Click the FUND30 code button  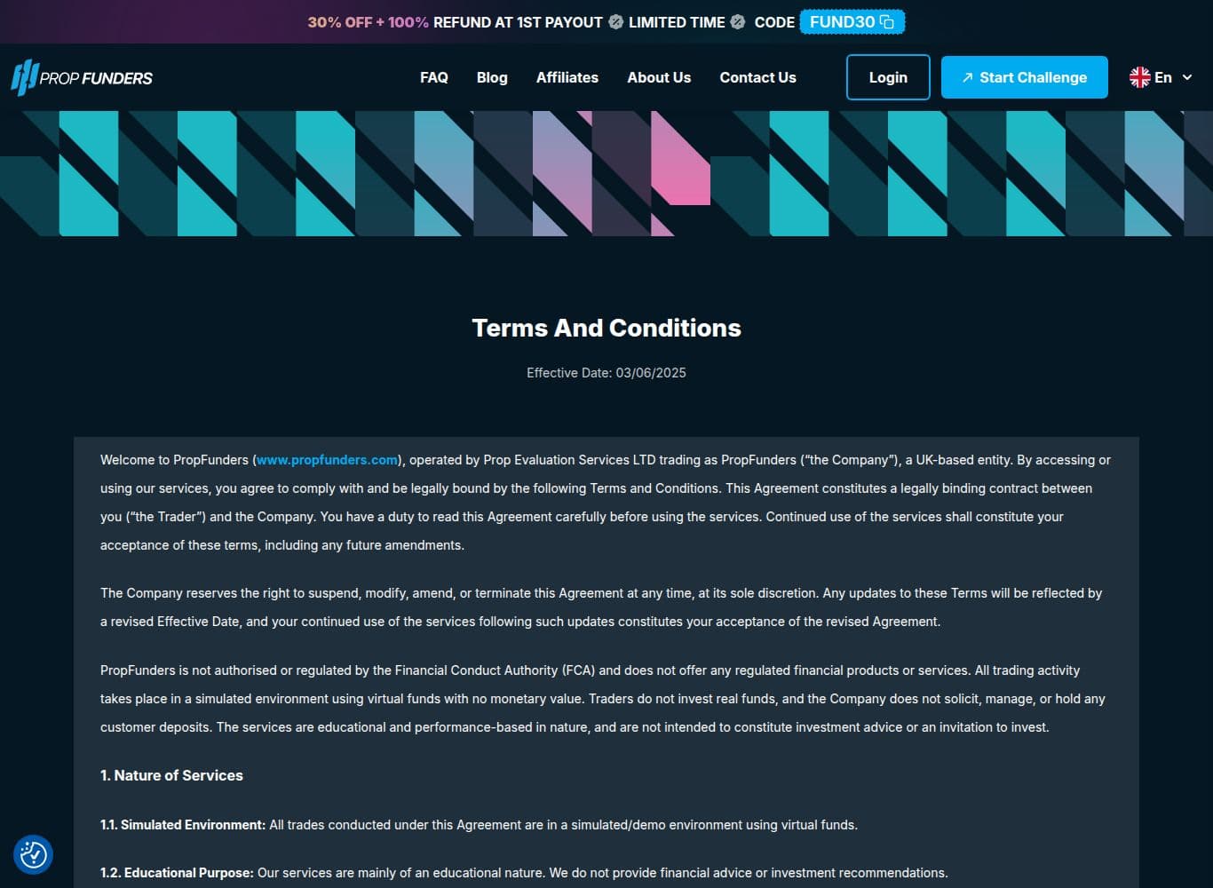pos(852,22)
